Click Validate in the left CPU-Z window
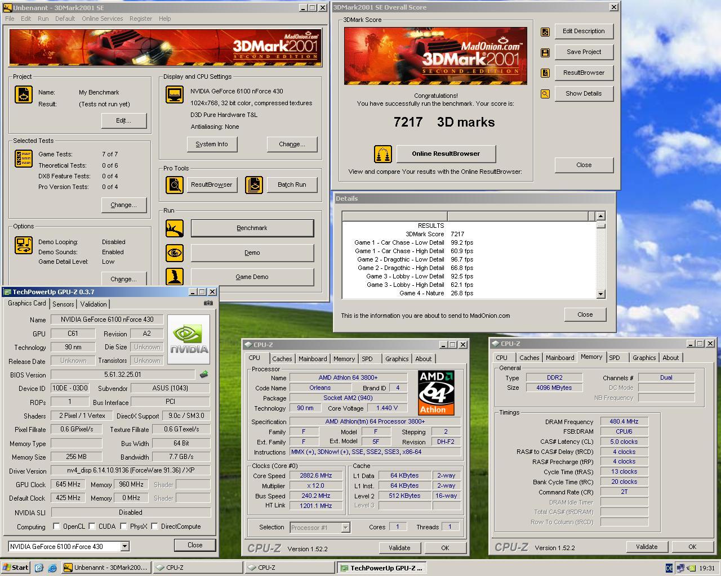The height and width of the screenshot is (576, 721). click(x=399, y=547)
